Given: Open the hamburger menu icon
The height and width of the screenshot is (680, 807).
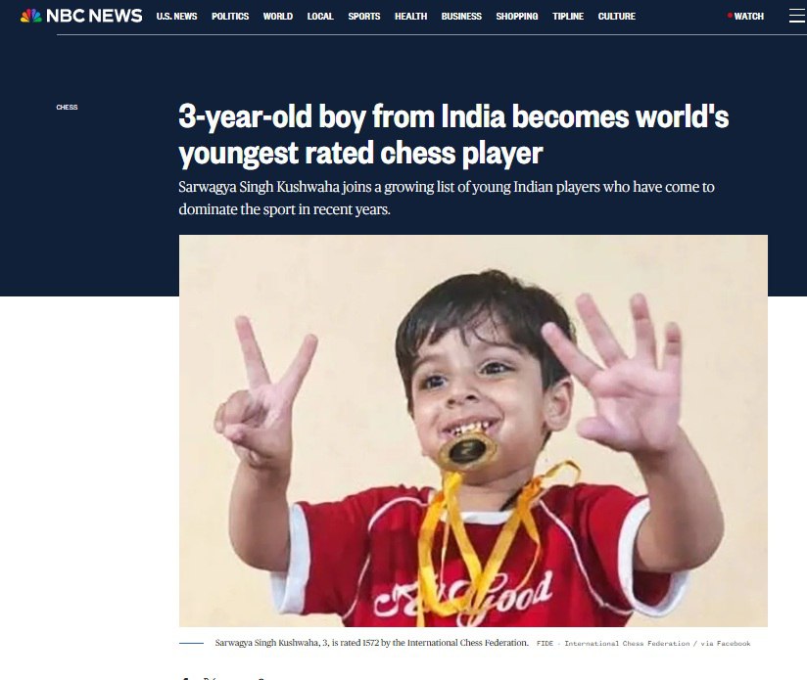Looking at the screenshot, I should [x=798, y=16].
